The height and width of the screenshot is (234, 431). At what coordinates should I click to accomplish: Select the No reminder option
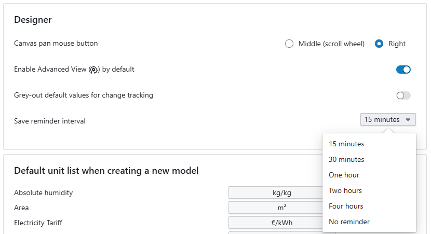click(x=349, y=222)
